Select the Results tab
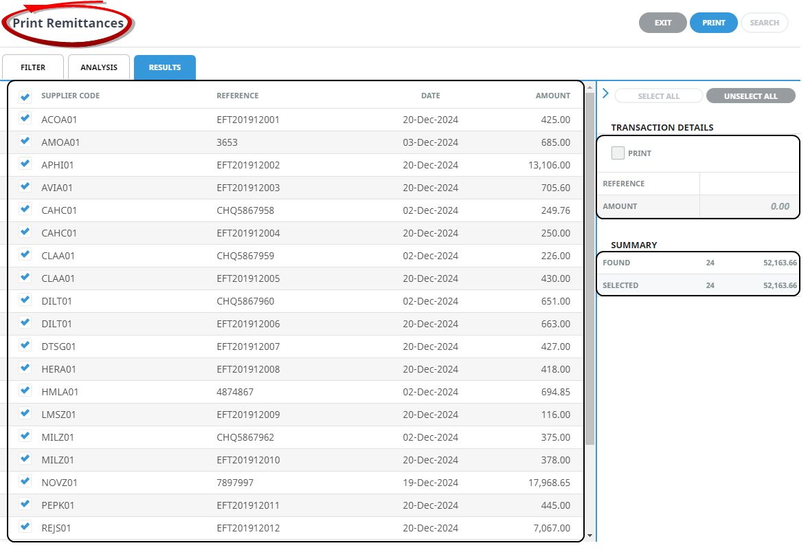This screenshot has height=550, width=808. [165, 67]
